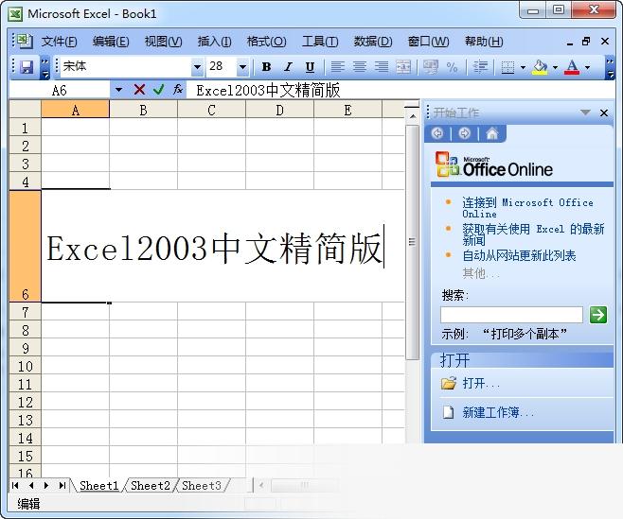623x519 pixels.
Task: Select the Sheet1 tab
Action: [98, 486]
